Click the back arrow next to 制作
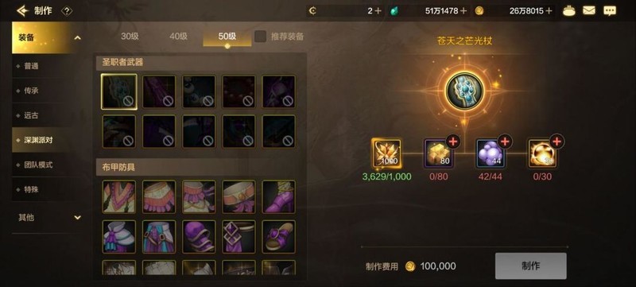The height and width of the screenshot is (287, 636). tap(22, 11)
